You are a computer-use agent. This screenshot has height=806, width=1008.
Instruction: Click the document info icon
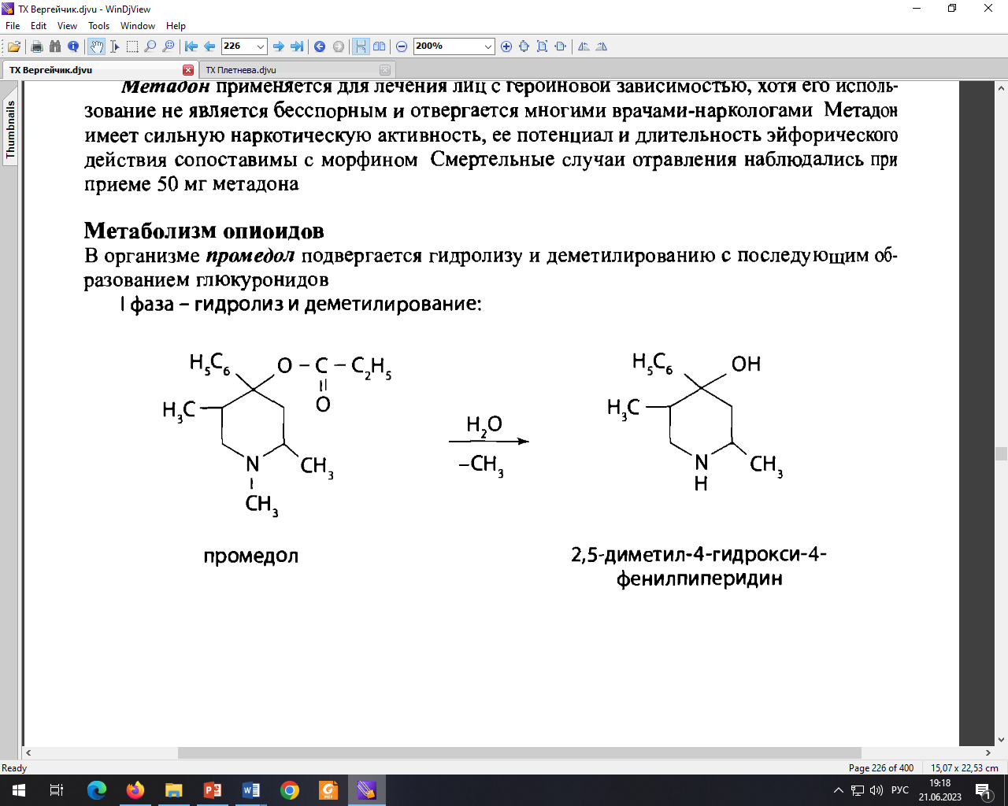(72, 46)
